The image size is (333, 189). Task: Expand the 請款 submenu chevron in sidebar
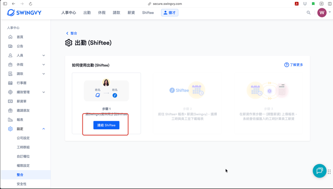(x=44, y=74)
